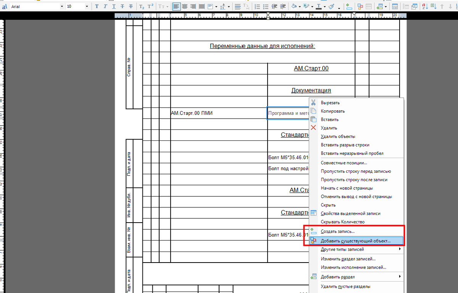Toggle bold text formatting
The height and width of the screenshot is (293, 458).
[x=97, y=6]
